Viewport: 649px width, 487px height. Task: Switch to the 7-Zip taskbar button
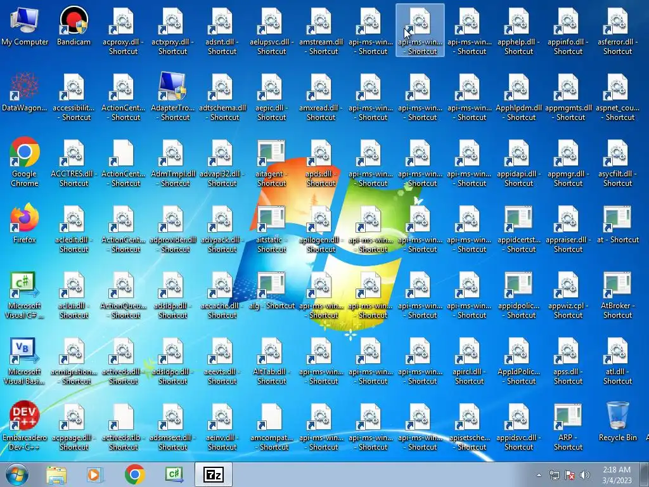214,474
